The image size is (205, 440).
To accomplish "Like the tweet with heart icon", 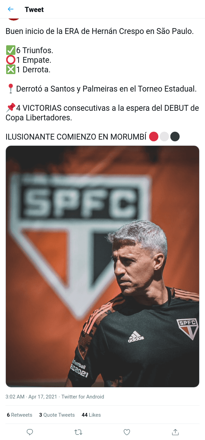I will point(127,432).
